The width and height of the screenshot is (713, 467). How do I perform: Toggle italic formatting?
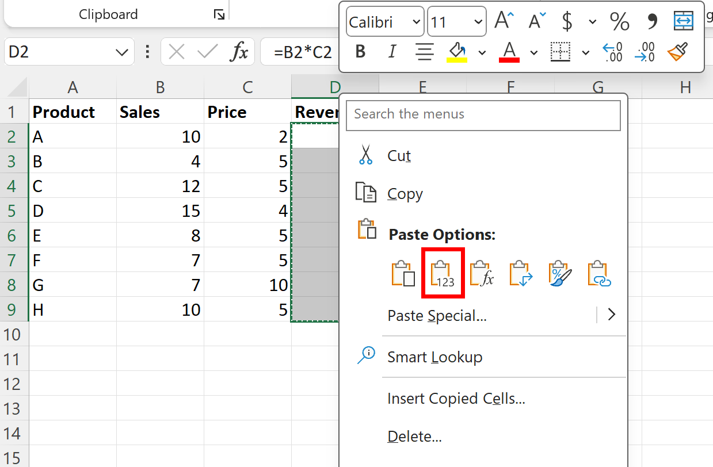point(391,51)
